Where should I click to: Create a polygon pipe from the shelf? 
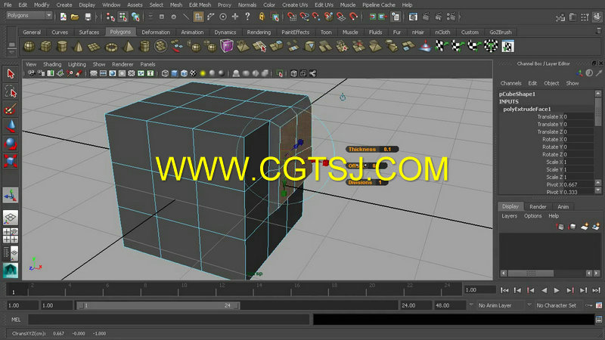[144, 47]
